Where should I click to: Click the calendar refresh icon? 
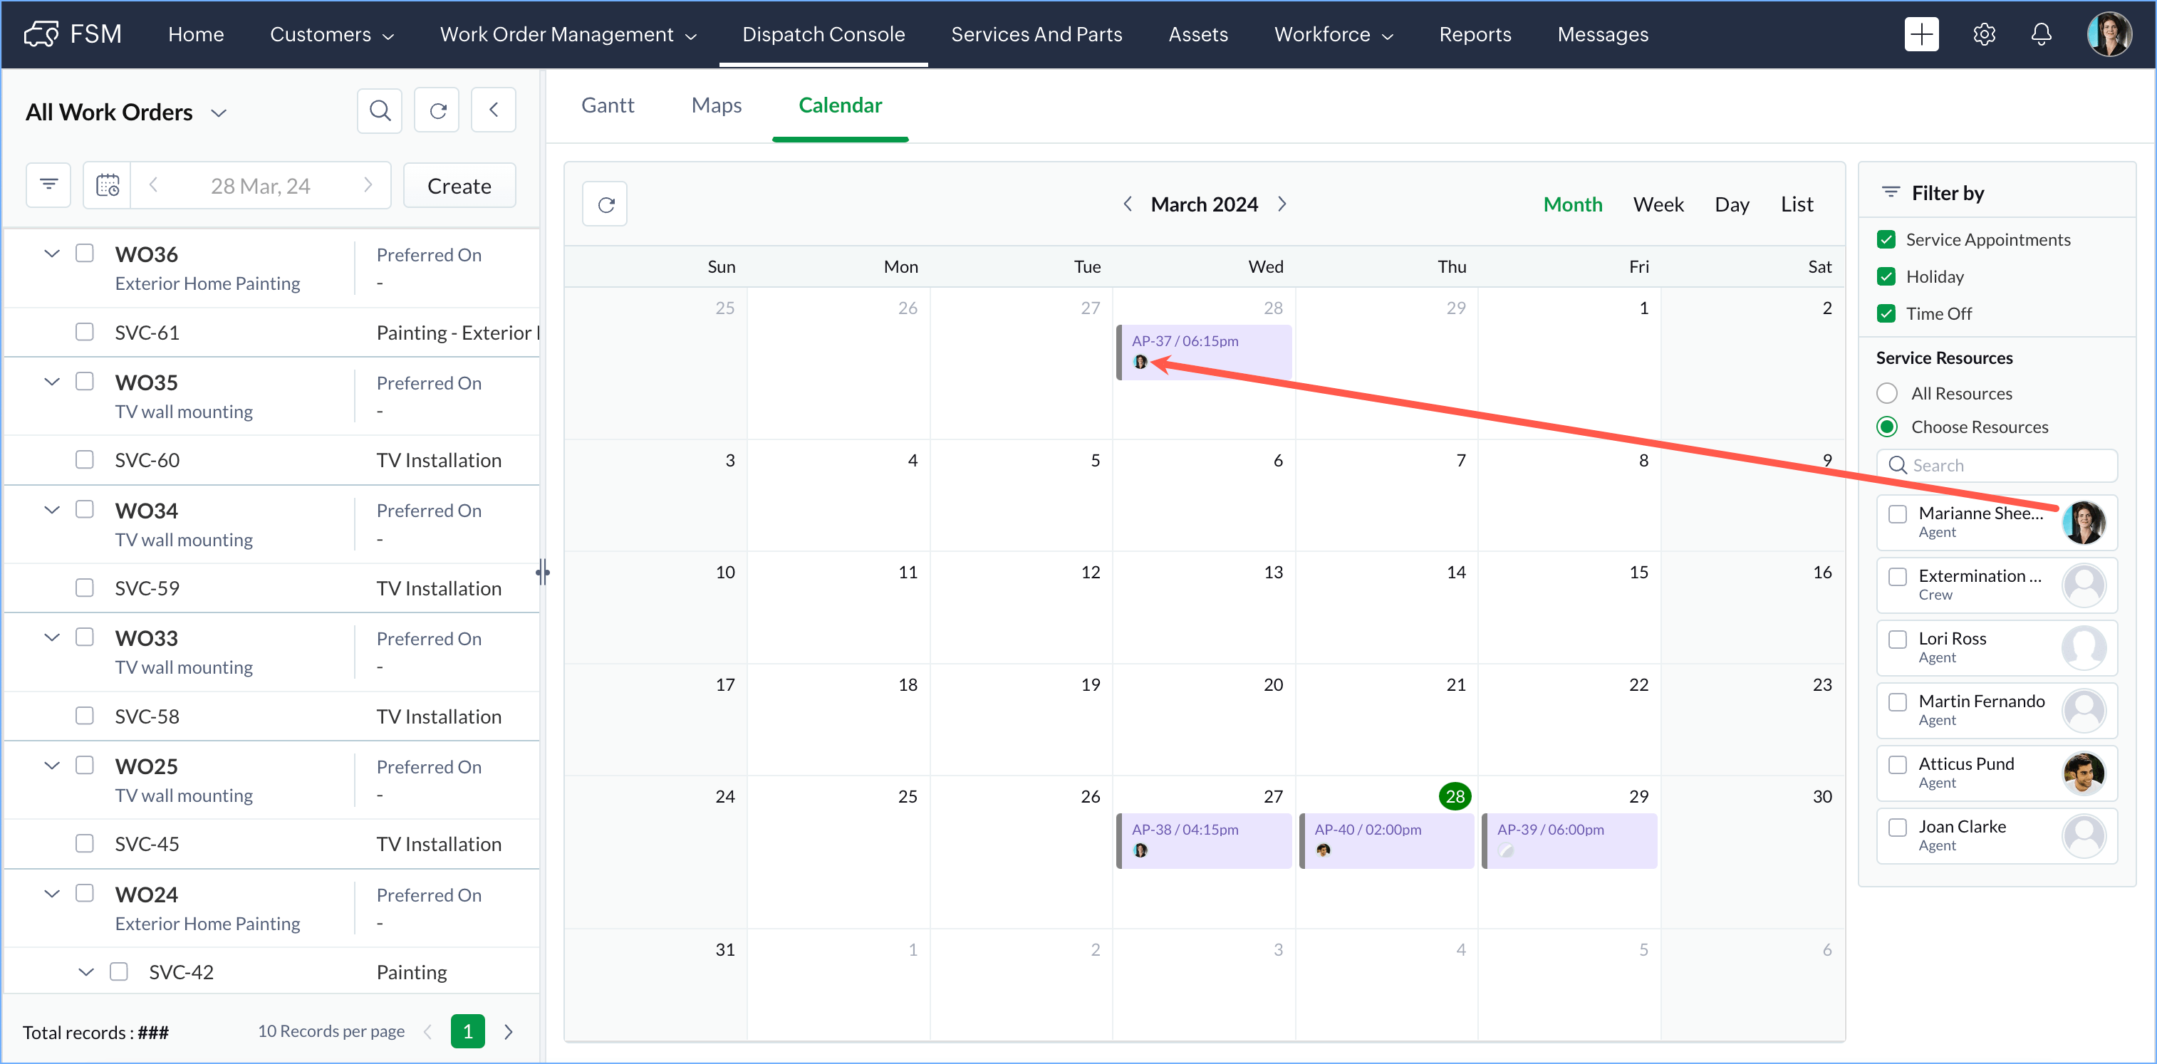[605, 204]
